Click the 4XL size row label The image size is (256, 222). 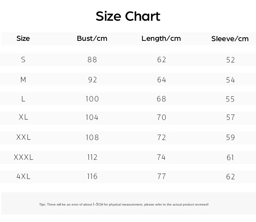(23, 176)
